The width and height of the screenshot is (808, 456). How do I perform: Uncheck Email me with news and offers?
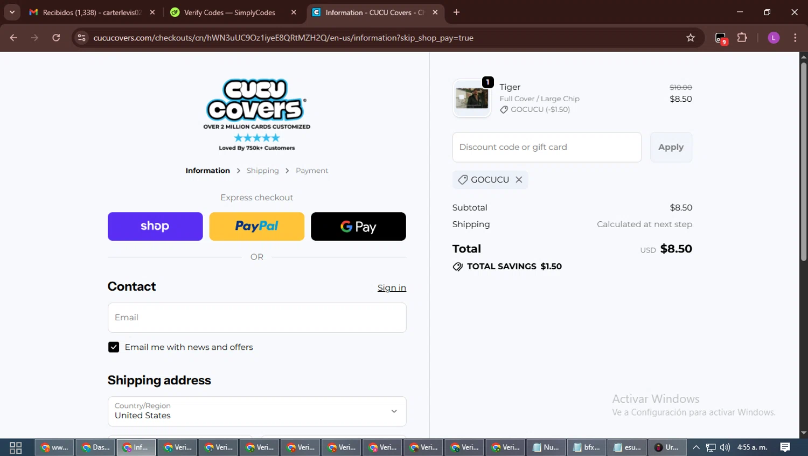[x=114, y=347]
